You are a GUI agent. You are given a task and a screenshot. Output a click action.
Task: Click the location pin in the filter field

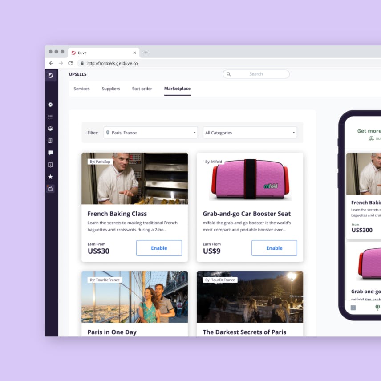coord(107,132)
